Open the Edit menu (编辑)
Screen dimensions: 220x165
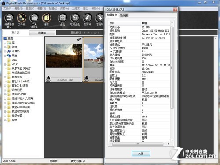pyautogui.click(x=18, y=9)
